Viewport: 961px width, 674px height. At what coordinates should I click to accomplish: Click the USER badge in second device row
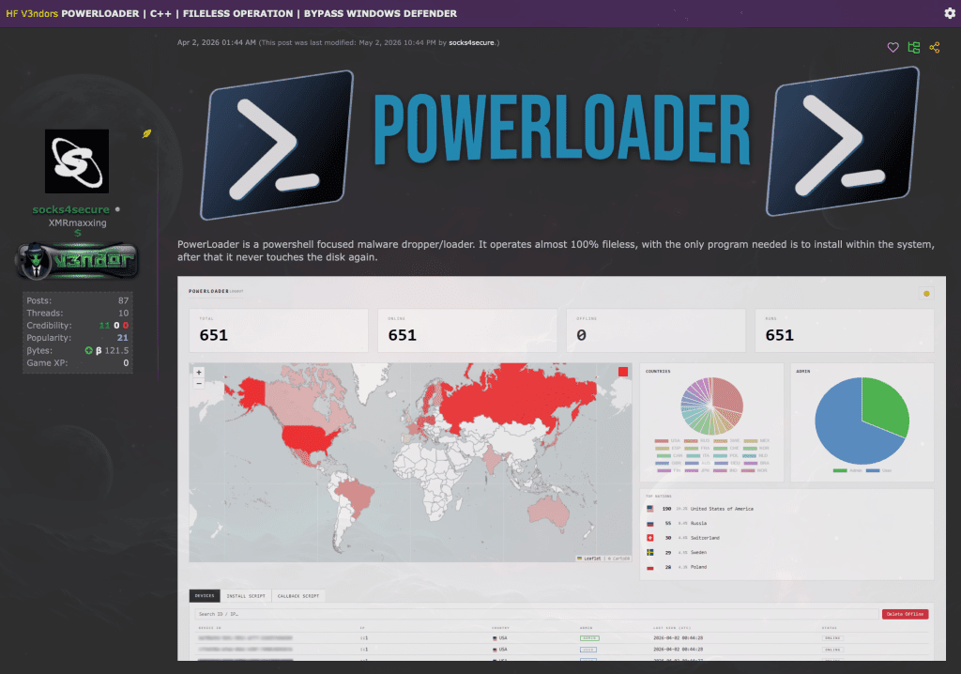click(x=587, y=649)
